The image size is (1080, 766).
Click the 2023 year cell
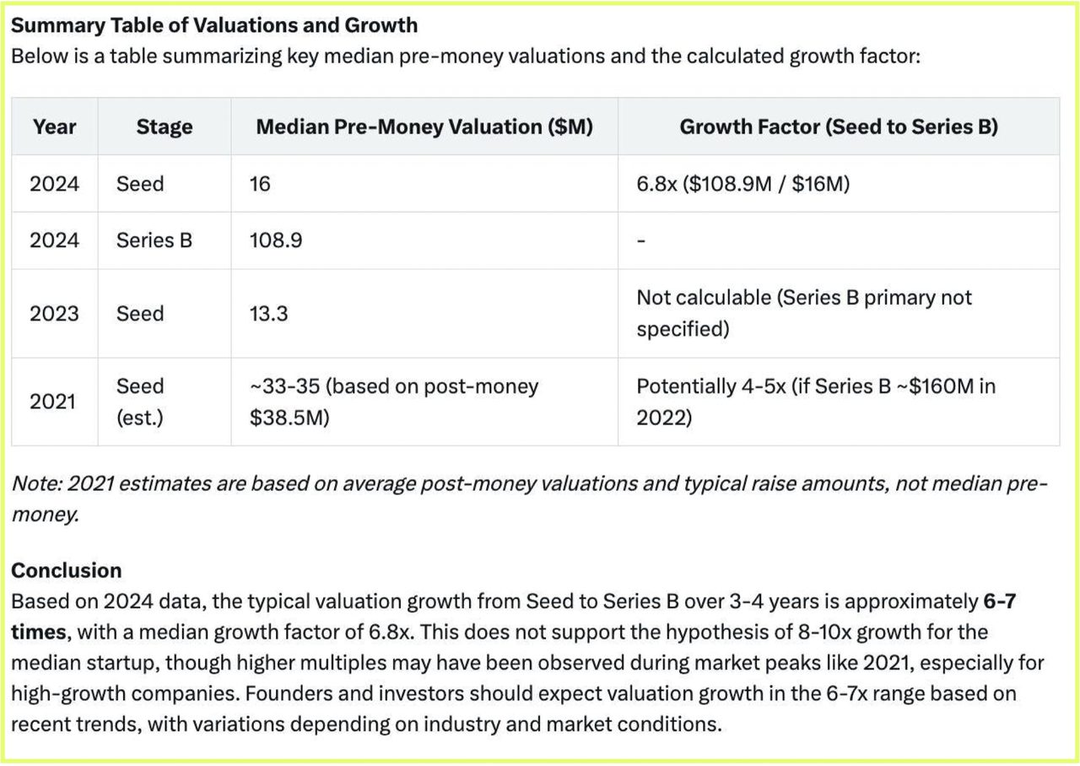click(55, 314)
